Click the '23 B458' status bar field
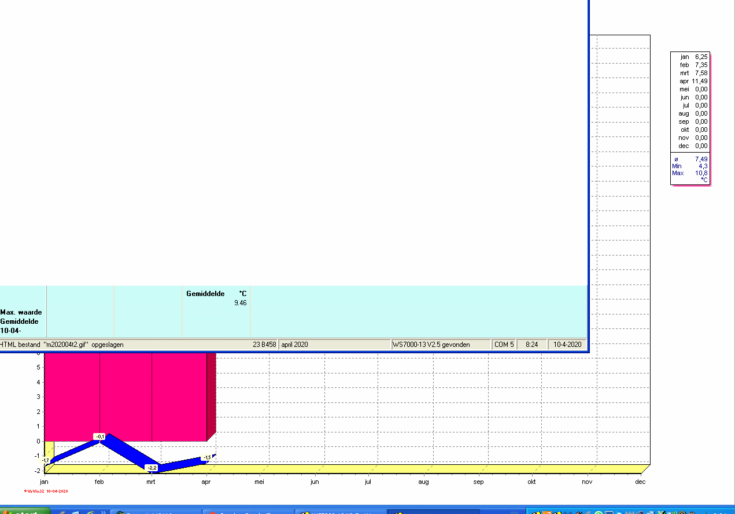 (x=264, y=345)
